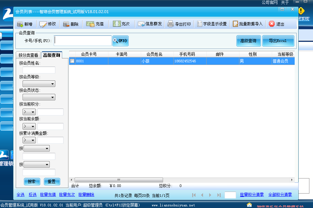
Task: Open the 按会员等级 dropdown
Action: click(x=39, y=83)
